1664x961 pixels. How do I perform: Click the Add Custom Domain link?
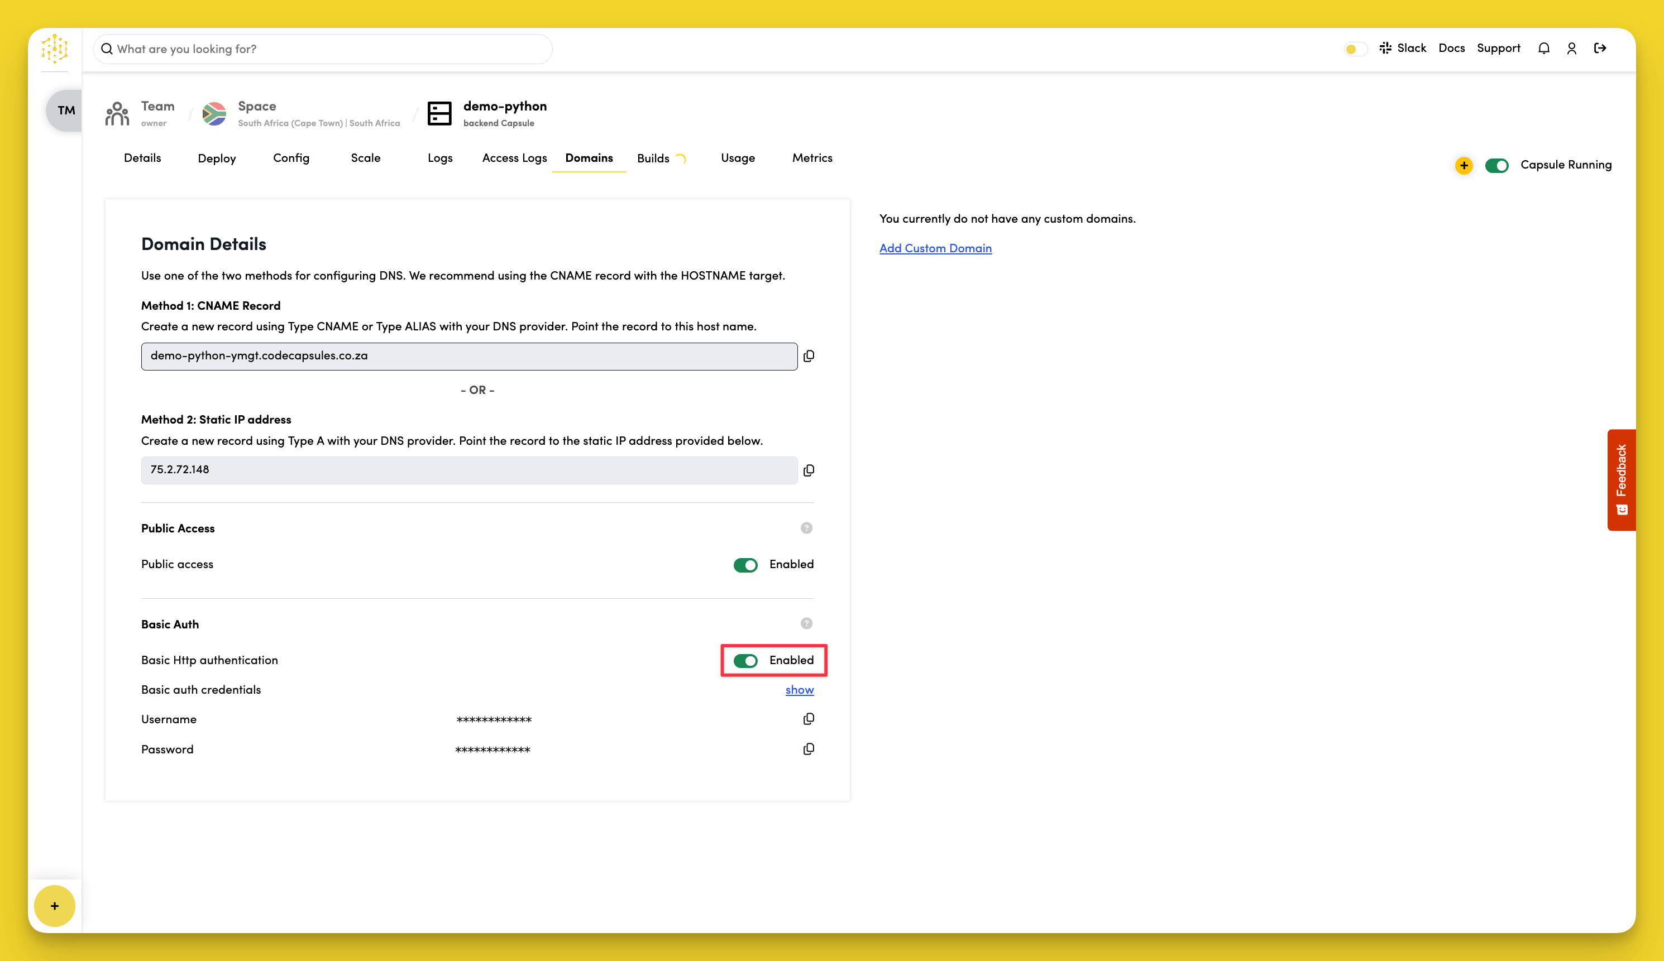tap(935, 248)
